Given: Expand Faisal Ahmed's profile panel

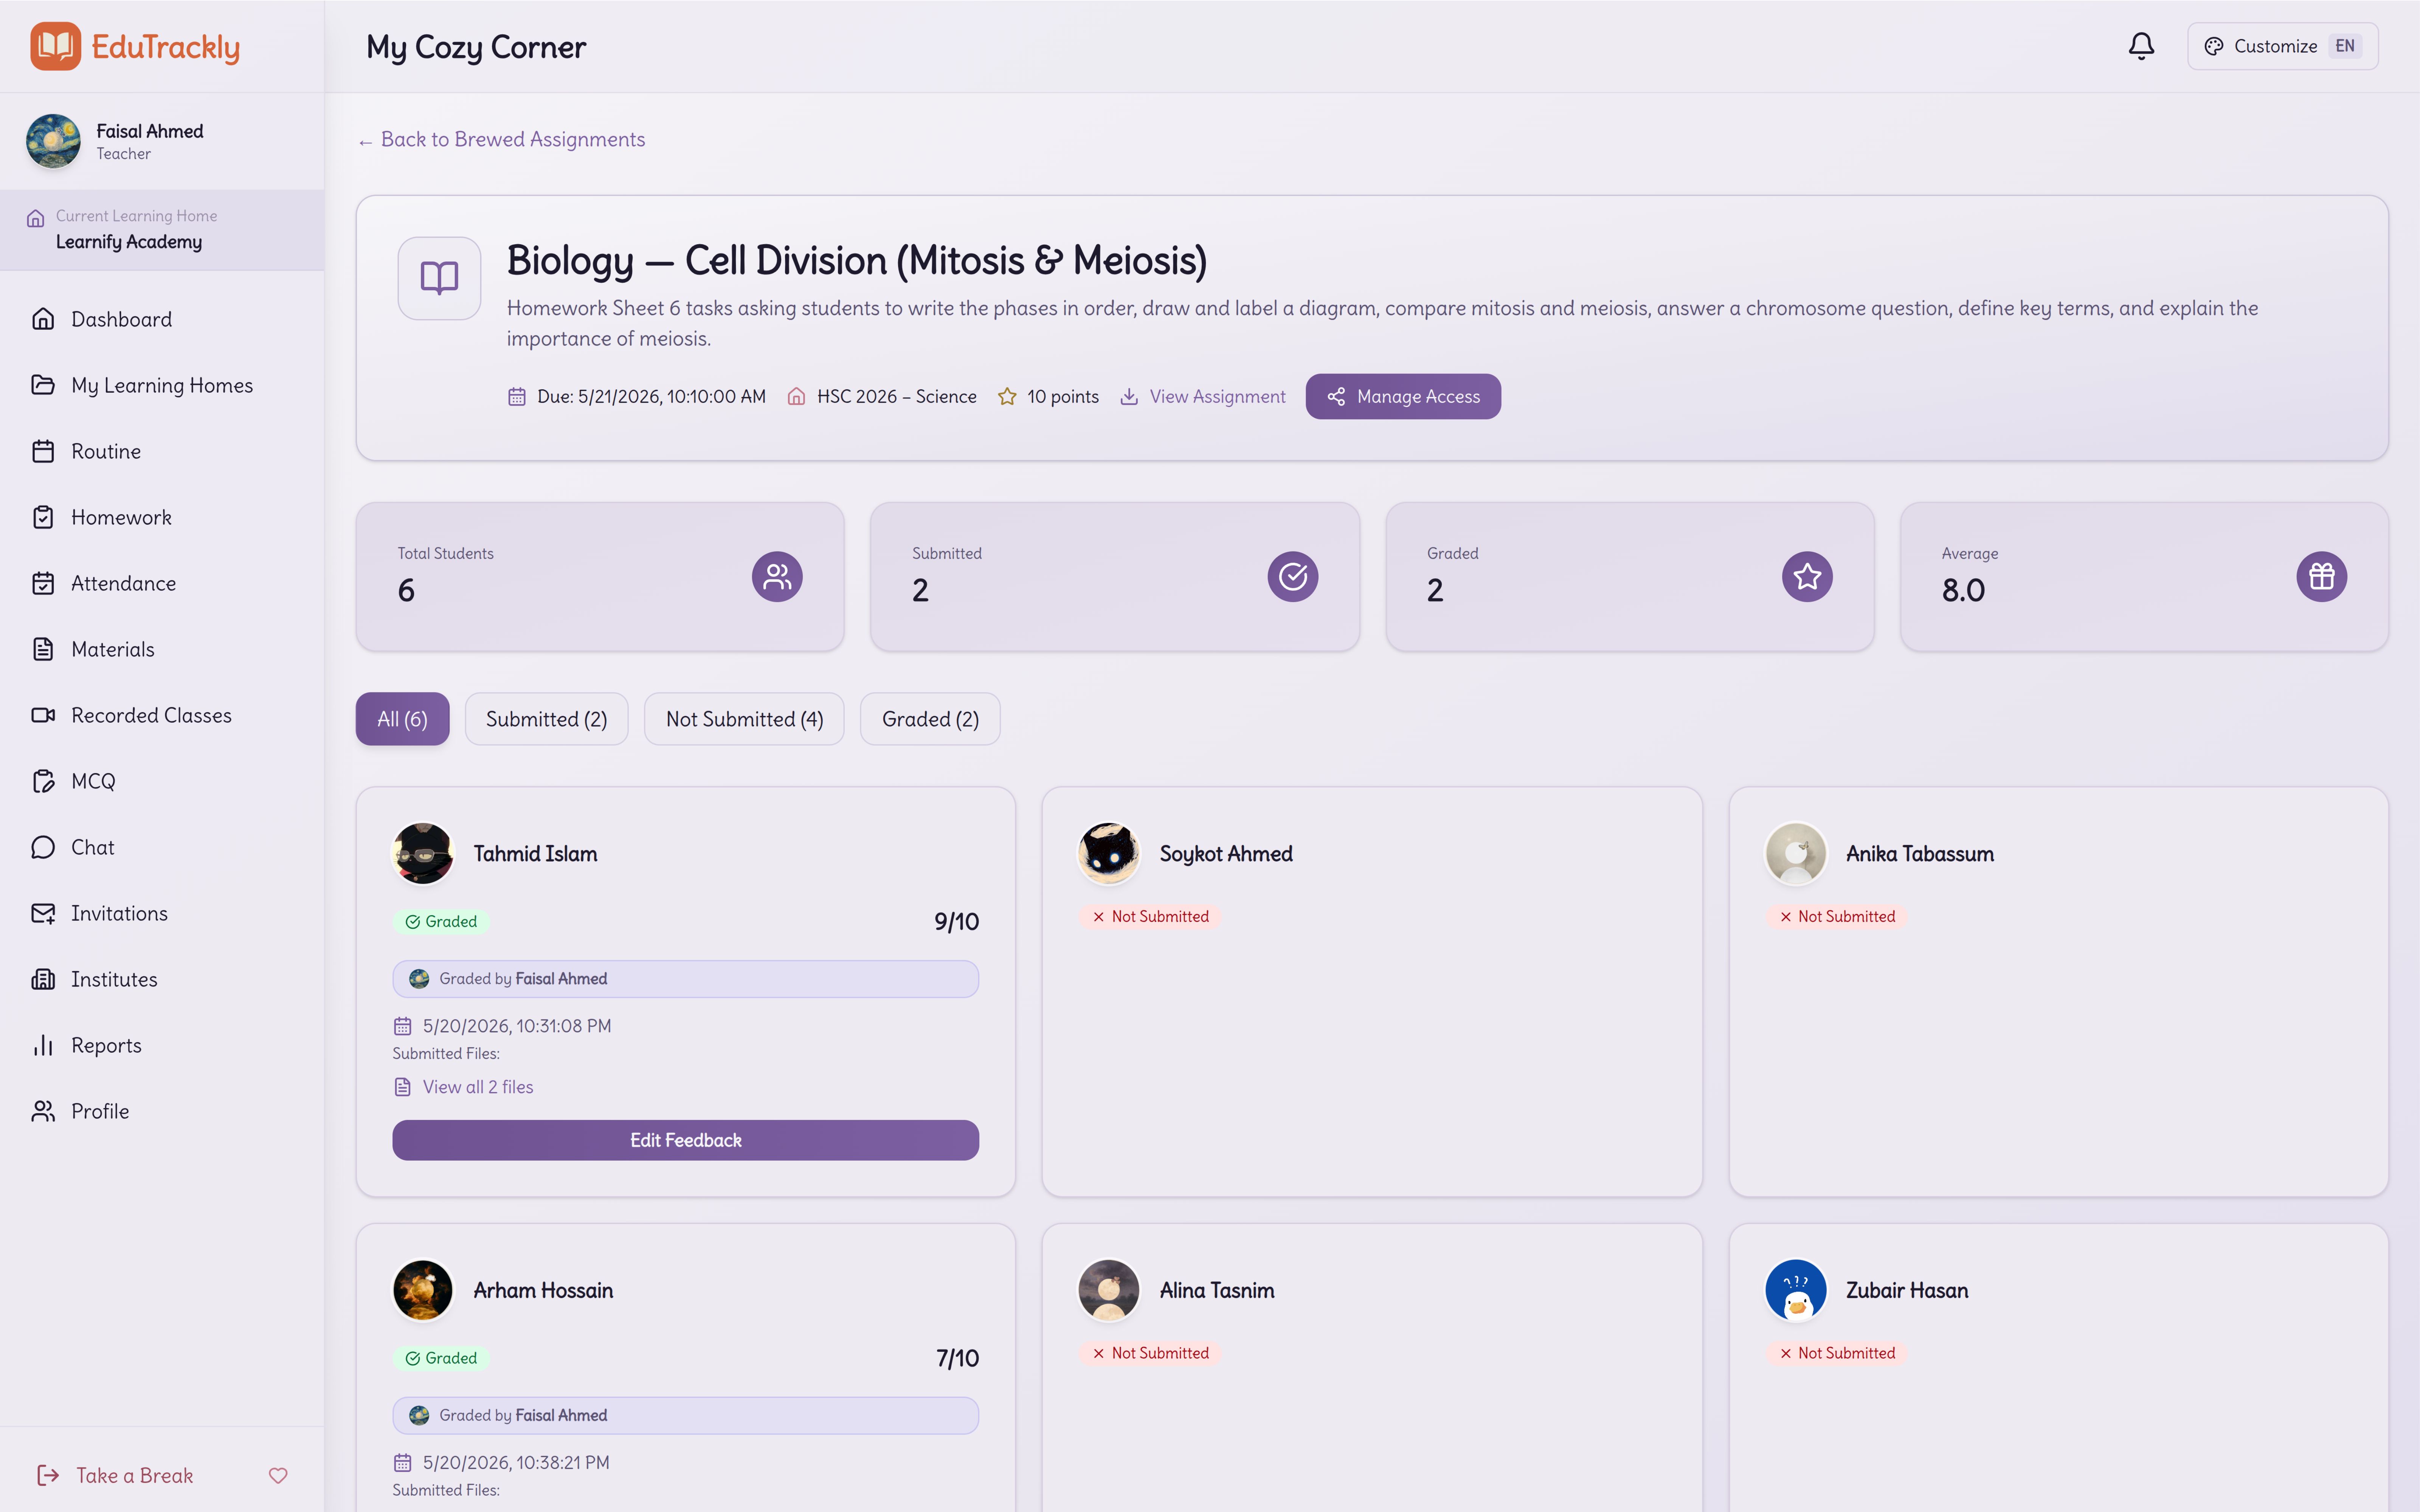Looking at the screenshot, I should point(162,141).
